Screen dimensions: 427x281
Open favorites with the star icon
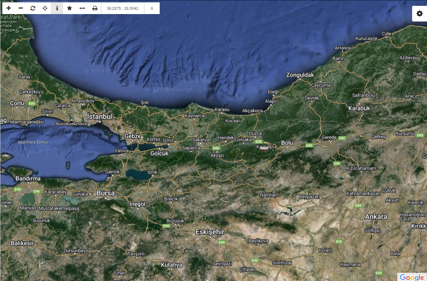pyautogui.click(x=69, y=8)
